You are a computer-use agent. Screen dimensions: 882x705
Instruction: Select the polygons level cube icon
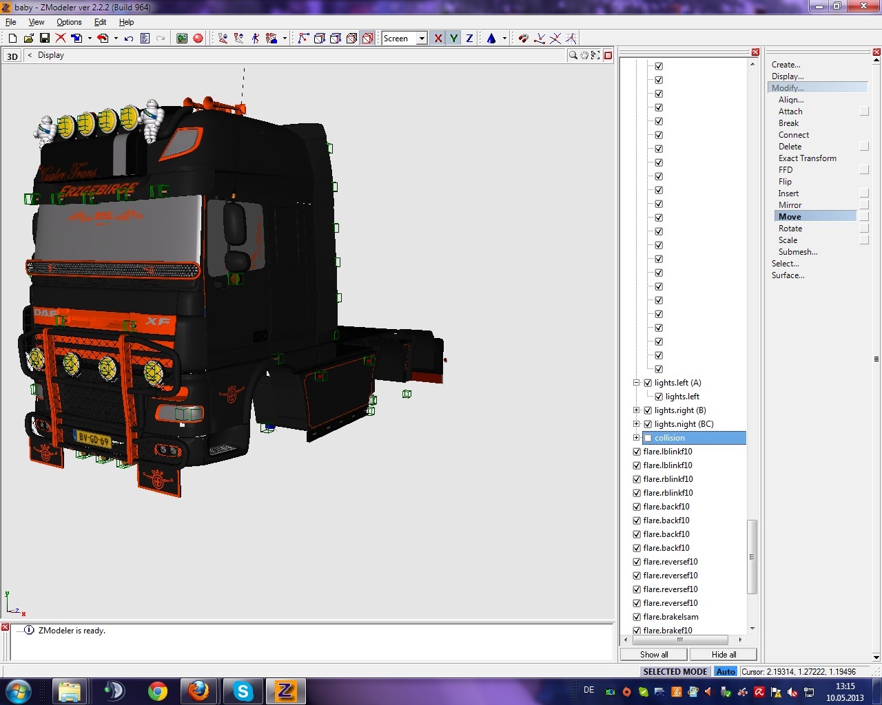(336, 39)
